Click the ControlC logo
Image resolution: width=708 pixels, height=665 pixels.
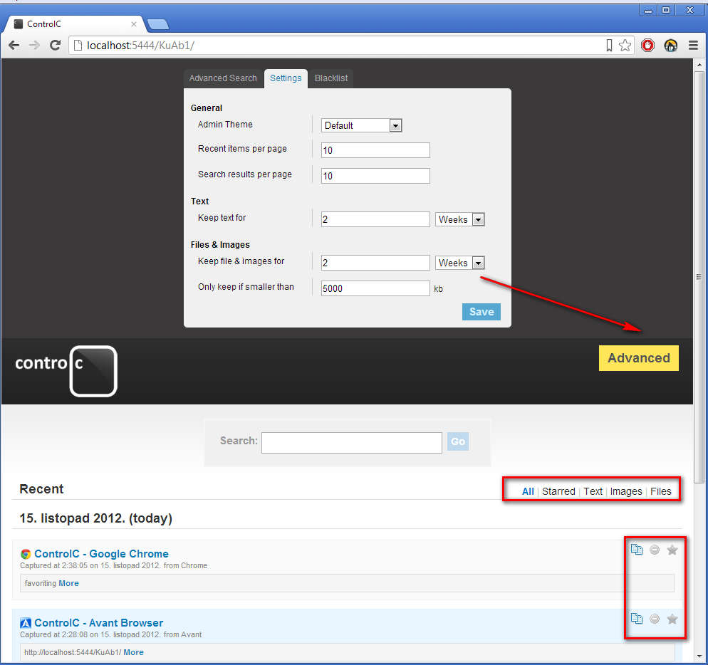(x=66, y=371)
